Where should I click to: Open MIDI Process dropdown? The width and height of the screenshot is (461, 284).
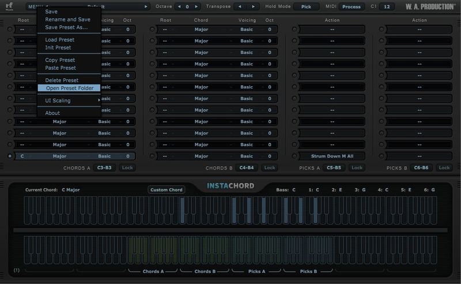coord(351,7)
